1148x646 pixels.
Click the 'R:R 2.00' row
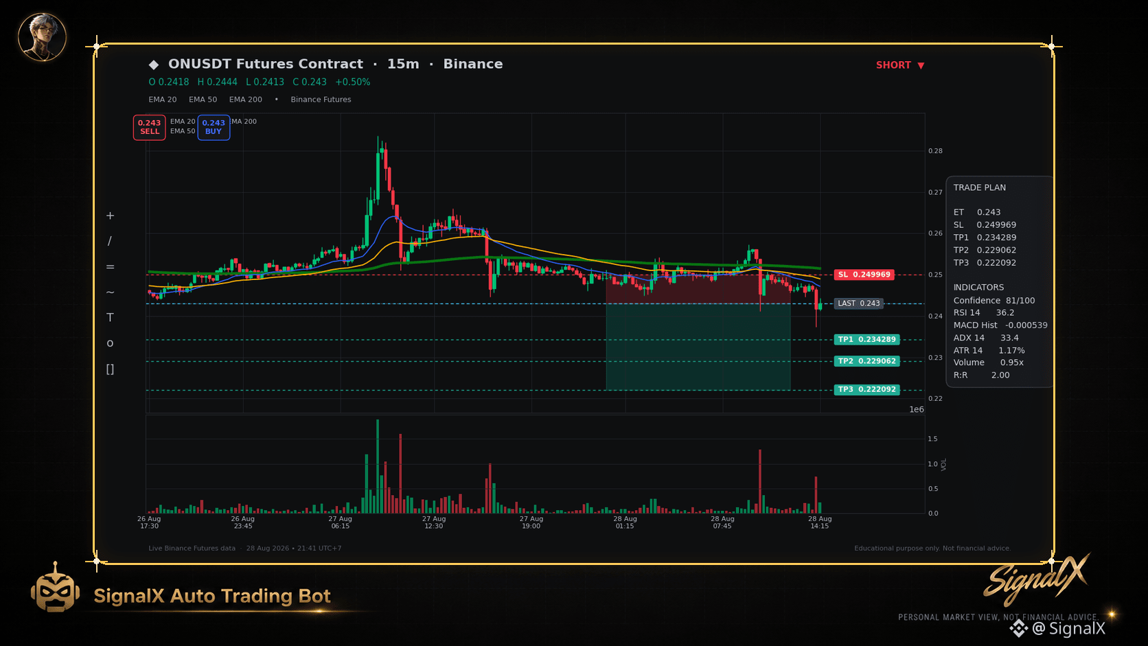click(982, 376)
